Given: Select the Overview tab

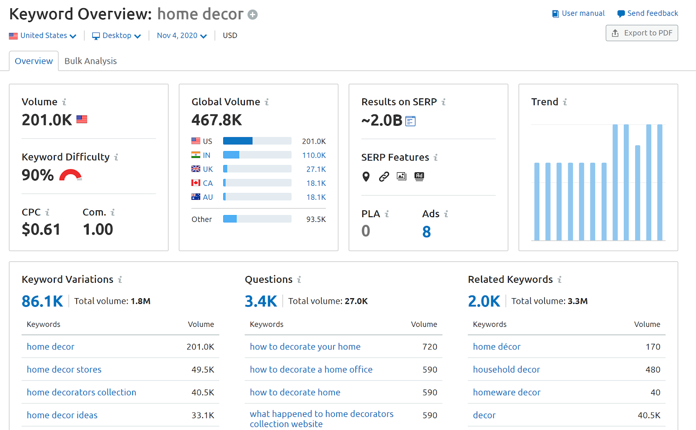Looking at the screenshot, I should click(33, 60).
